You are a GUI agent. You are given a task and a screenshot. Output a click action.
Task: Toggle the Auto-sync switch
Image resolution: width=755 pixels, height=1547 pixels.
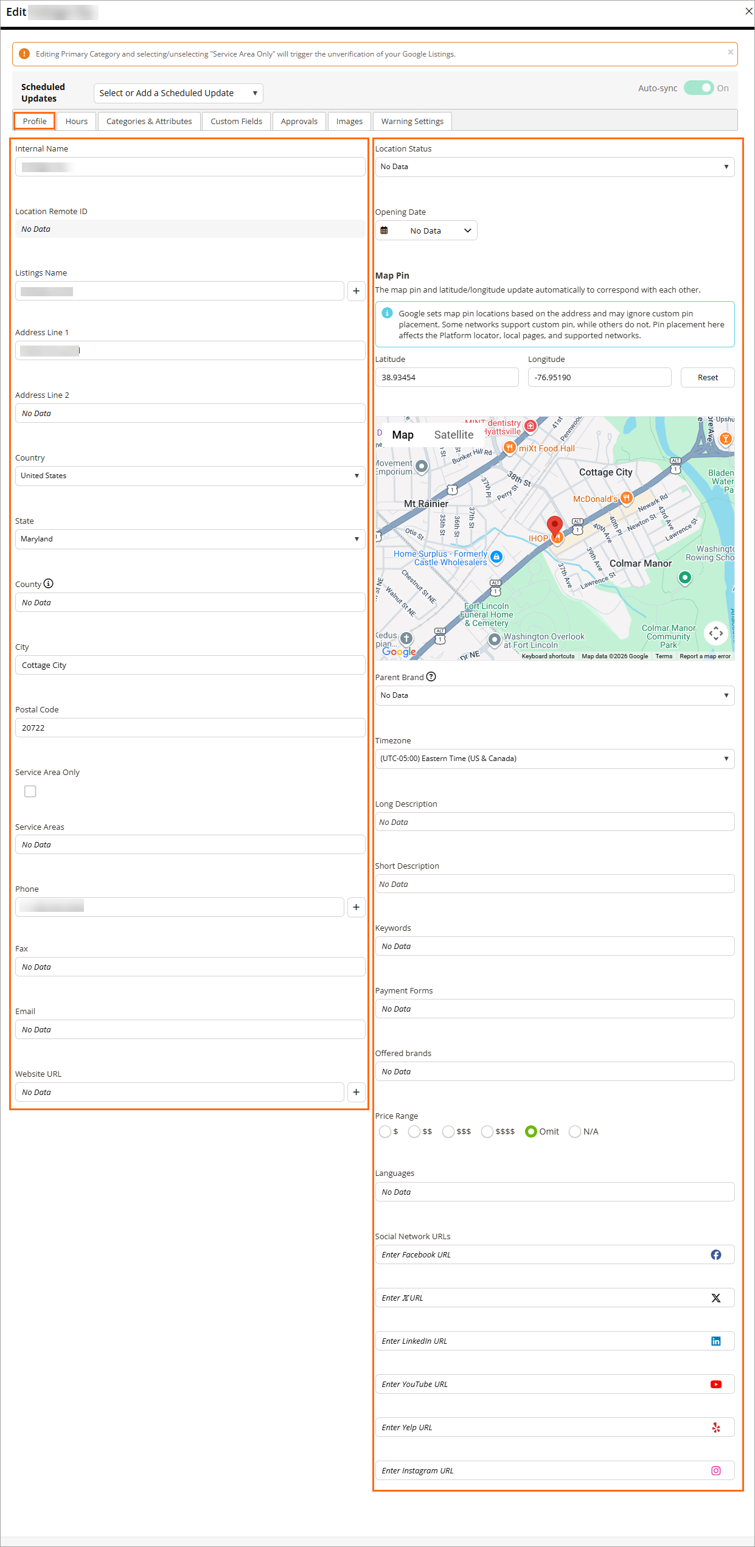(699, 88)
